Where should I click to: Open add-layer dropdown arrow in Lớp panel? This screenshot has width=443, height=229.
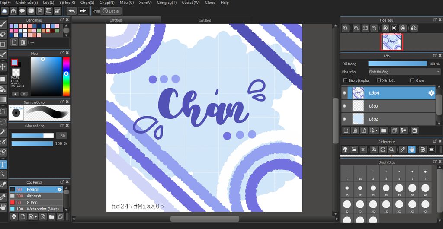click(377, 130)
